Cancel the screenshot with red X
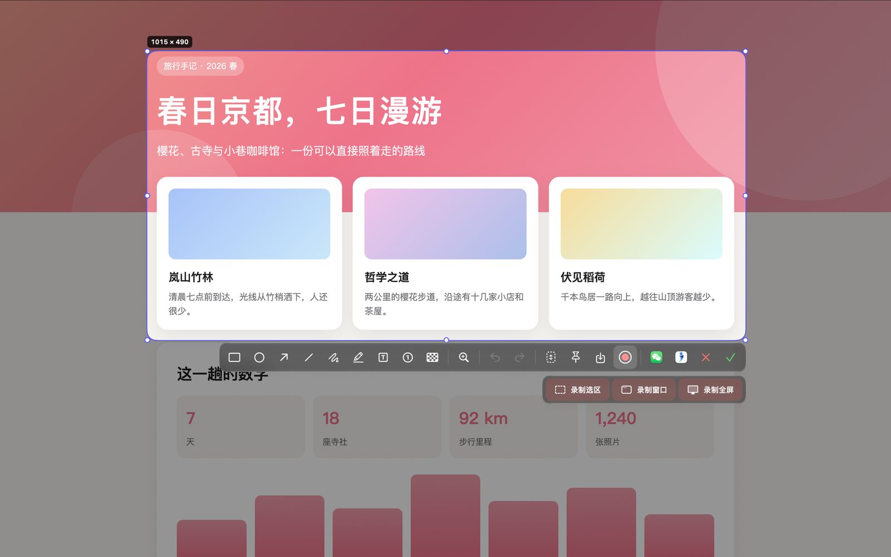Image resolution: width=891 pixels, height=557 pixels. (x=706, y=358)
